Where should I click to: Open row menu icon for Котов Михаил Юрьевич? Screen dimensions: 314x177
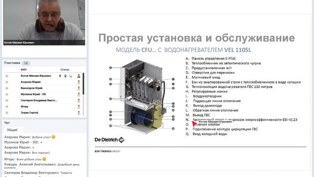7,76
